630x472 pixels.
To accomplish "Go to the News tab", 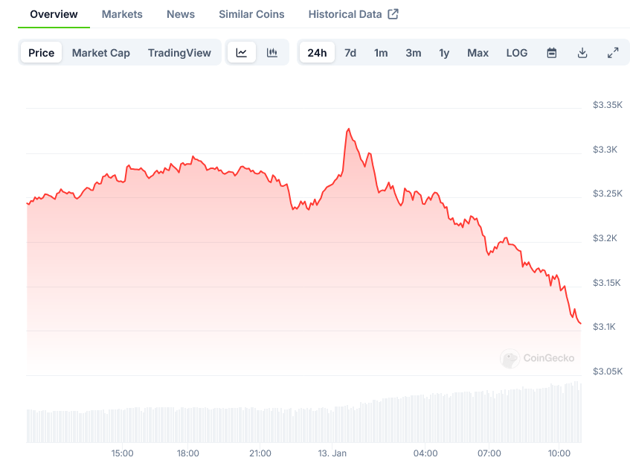I will click(x=181, y=14).
